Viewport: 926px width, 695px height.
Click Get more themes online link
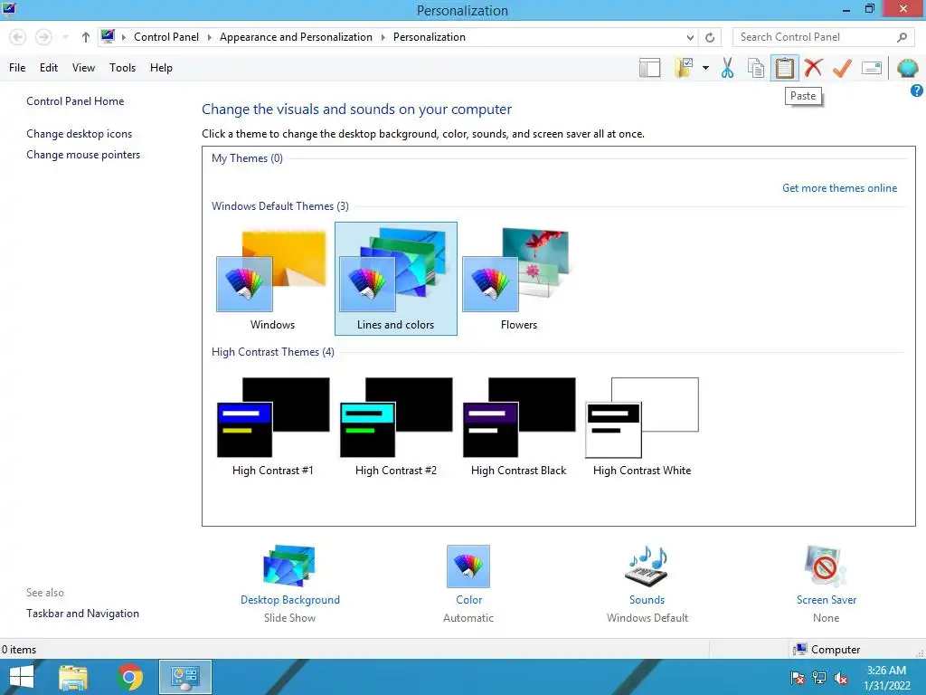(x=839, y=188)
